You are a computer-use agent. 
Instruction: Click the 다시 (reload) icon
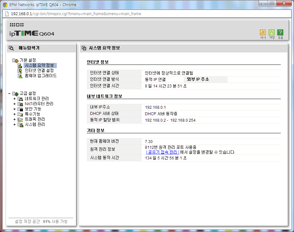(x=263, y=32)
